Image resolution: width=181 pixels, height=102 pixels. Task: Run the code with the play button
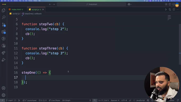166,10
